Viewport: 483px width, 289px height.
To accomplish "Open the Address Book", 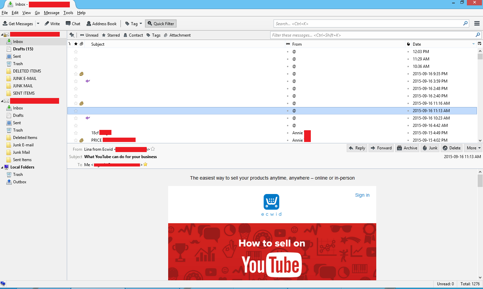I will point(101,23).
